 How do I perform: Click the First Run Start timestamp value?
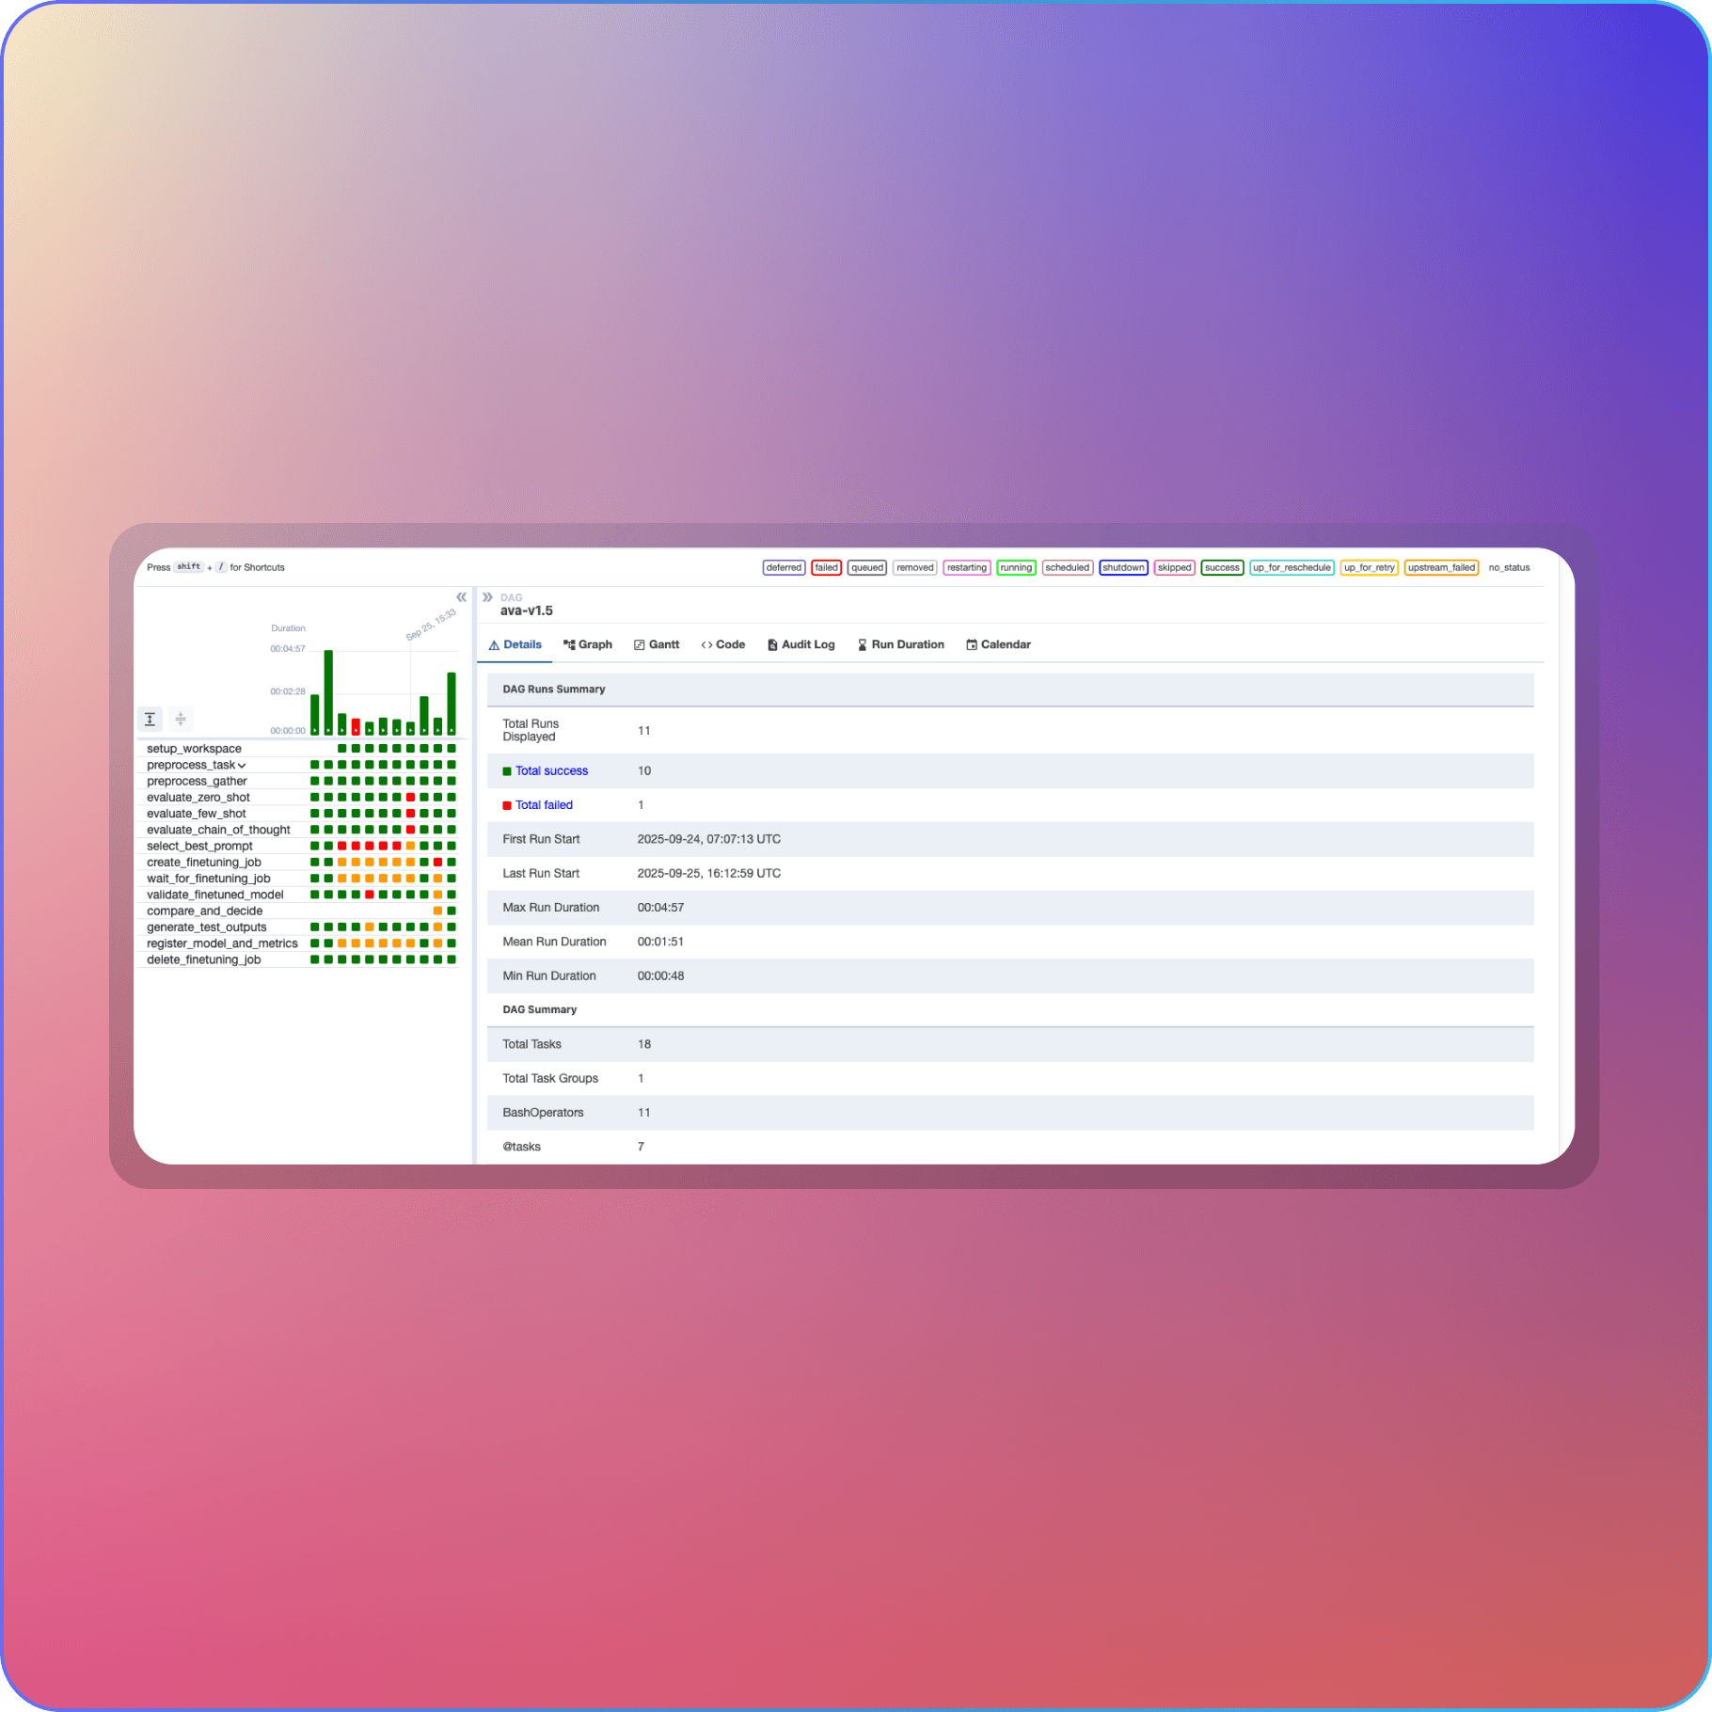(709, 839)
